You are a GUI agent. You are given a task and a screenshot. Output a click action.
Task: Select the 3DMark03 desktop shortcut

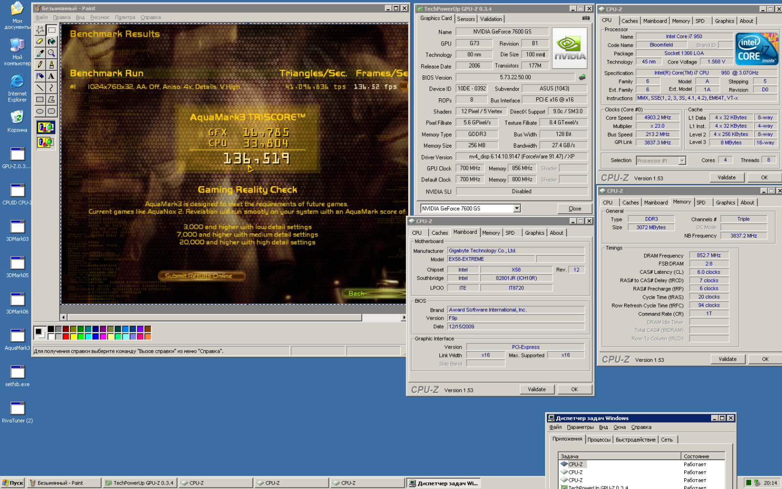click(17, 231)
